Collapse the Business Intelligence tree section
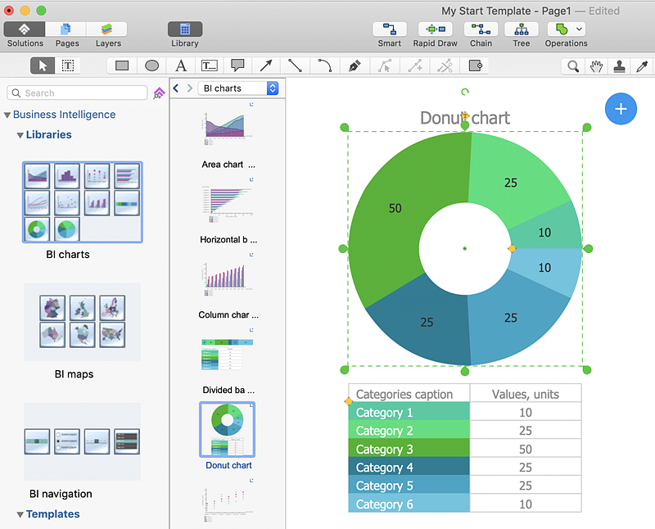Screen dimensions: 655x529 (x=7, y=115)
